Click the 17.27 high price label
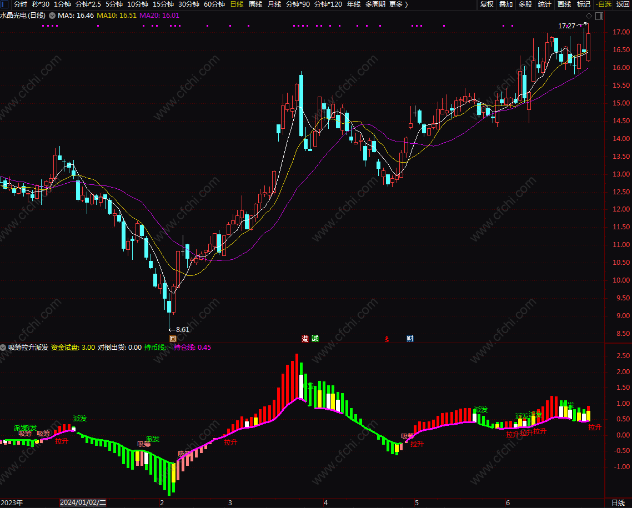Screen dimensions: 632x508 pos(566,26)
